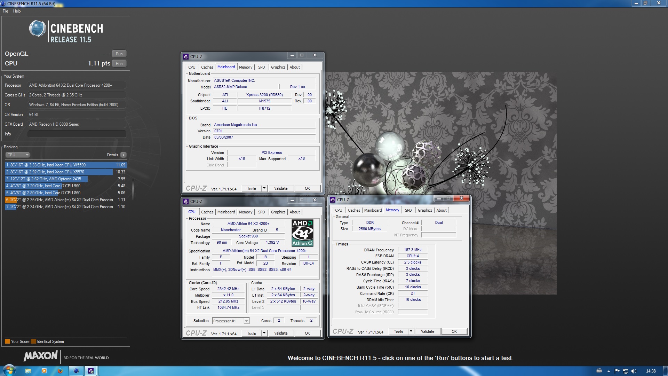This screenshot has height=376, width=668.
Task: Select ranking row 7 scoring 1.10
Action: point(66,207)
